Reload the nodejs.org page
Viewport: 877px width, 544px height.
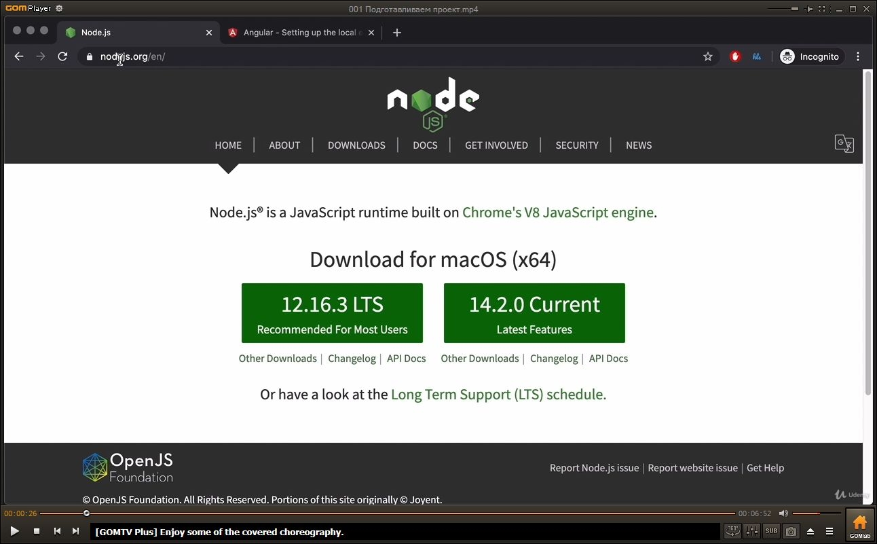click(x=62, y=56)
